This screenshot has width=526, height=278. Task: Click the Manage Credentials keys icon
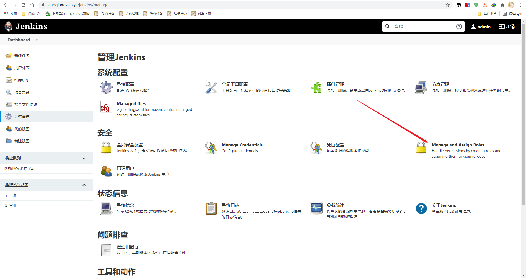[x=211, y=148]
